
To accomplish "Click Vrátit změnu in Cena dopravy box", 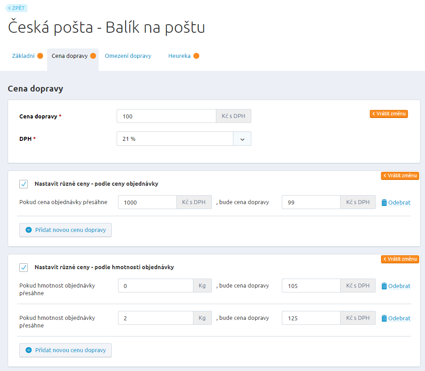I will click(x=389, y=114).
